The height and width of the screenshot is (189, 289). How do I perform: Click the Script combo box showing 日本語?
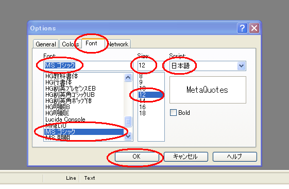coord(208,66)
